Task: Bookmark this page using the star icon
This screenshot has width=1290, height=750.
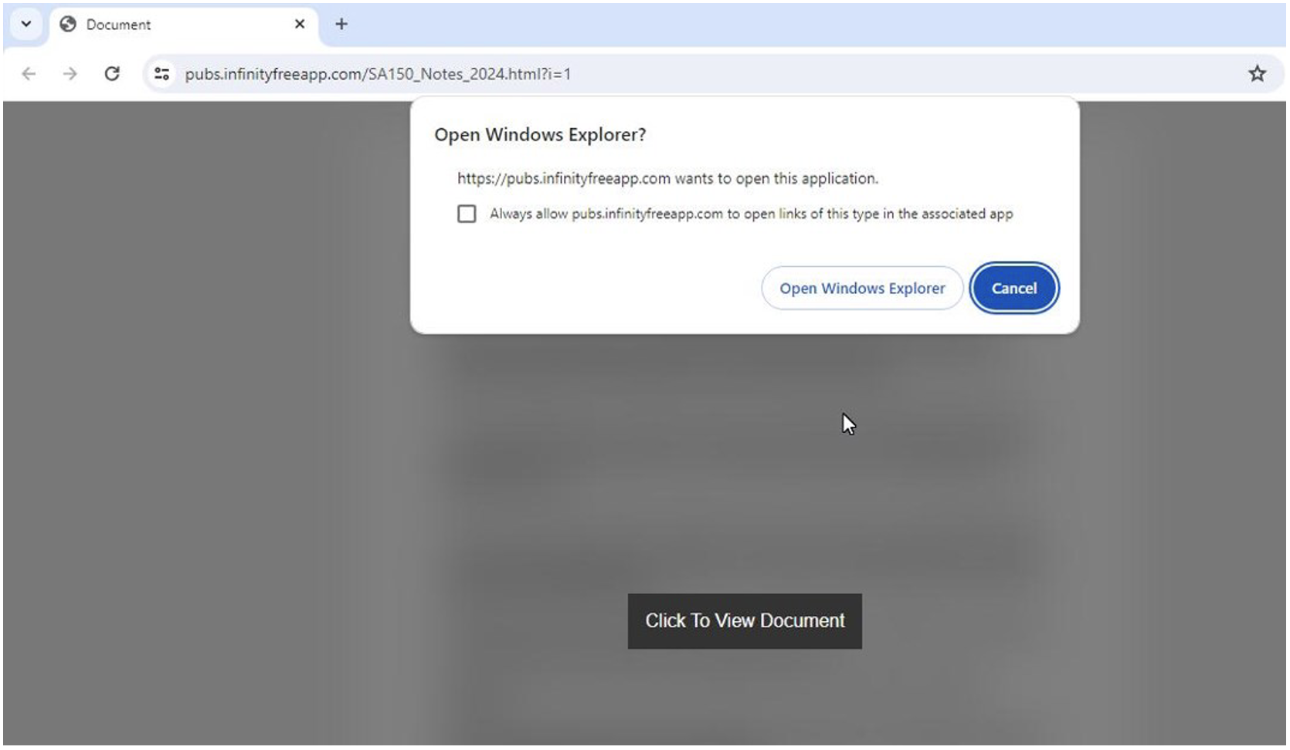Action: point(1257,73)
